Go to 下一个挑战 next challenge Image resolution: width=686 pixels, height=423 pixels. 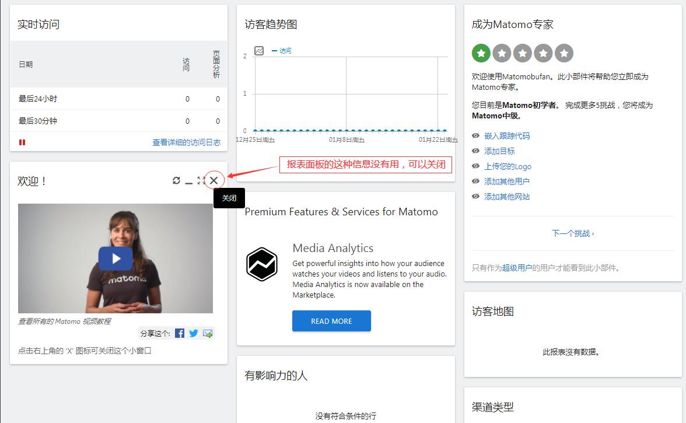(573, 233)
